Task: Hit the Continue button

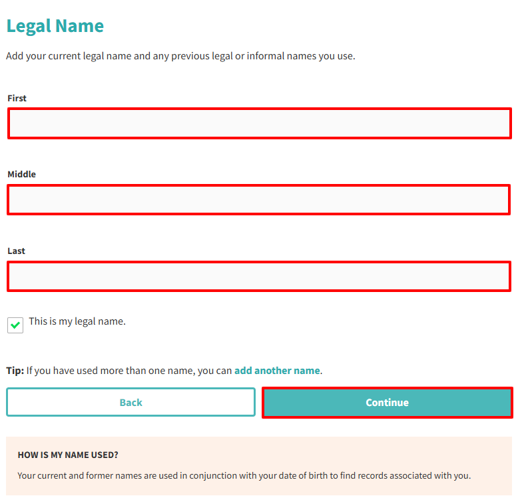Action: (387, 403)
